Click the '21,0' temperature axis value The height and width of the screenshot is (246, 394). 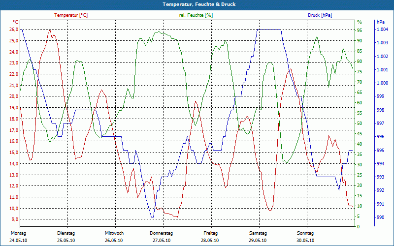point(14,85)
